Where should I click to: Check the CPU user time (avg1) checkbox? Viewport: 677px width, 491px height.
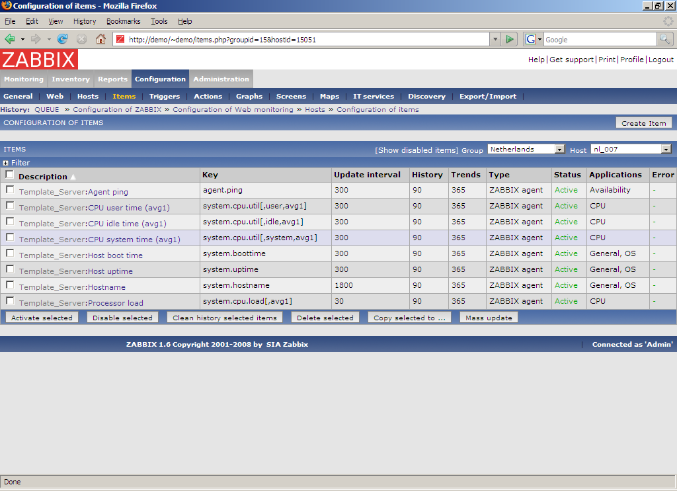[10, 206]
